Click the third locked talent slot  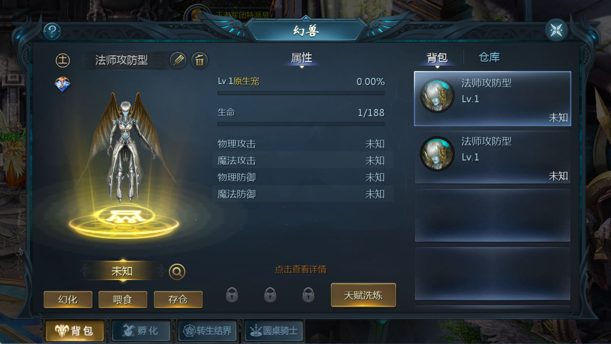click(308, 295)
